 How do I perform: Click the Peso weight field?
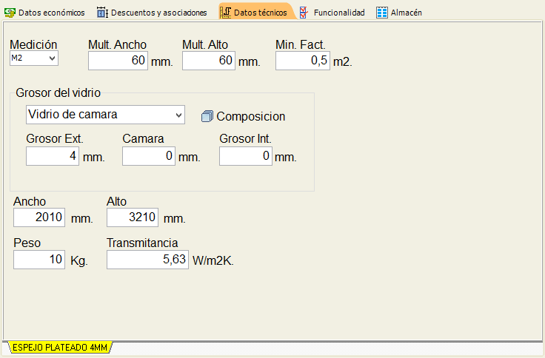[x=39, y=260]
